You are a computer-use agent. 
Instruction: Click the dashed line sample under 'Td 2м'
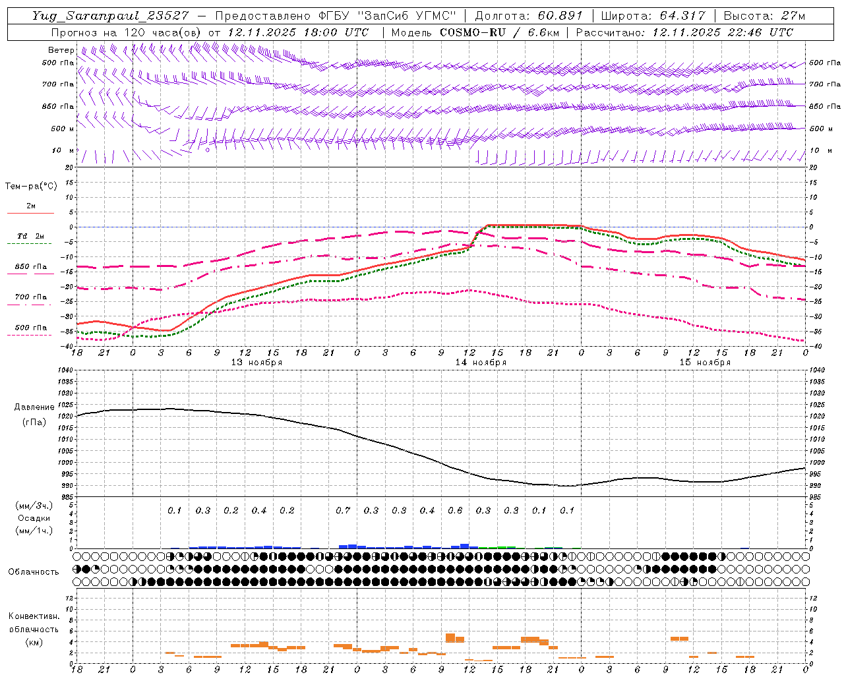tap(30, 244)
